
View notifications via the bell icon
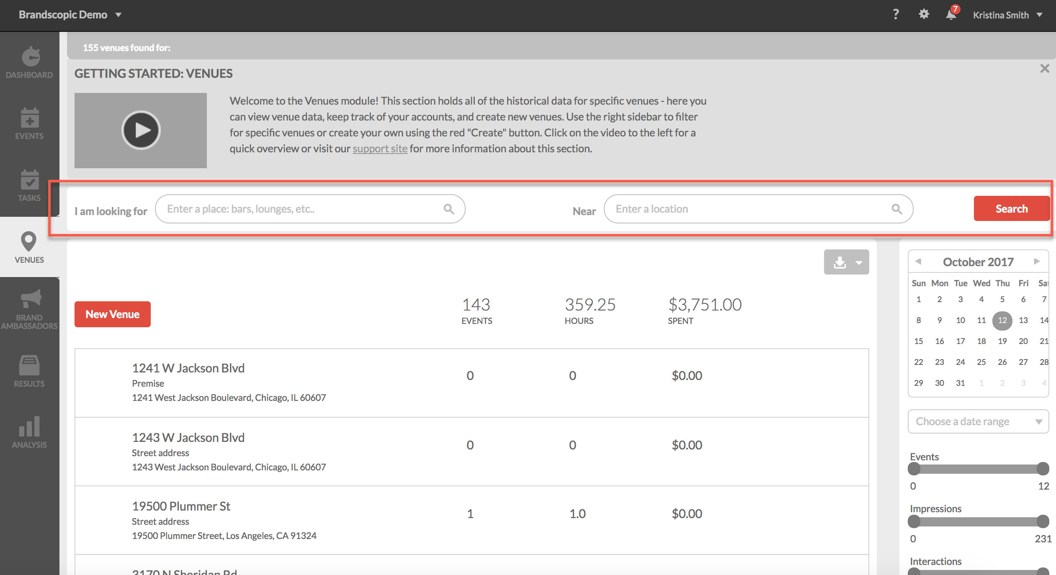coord(951,15)
